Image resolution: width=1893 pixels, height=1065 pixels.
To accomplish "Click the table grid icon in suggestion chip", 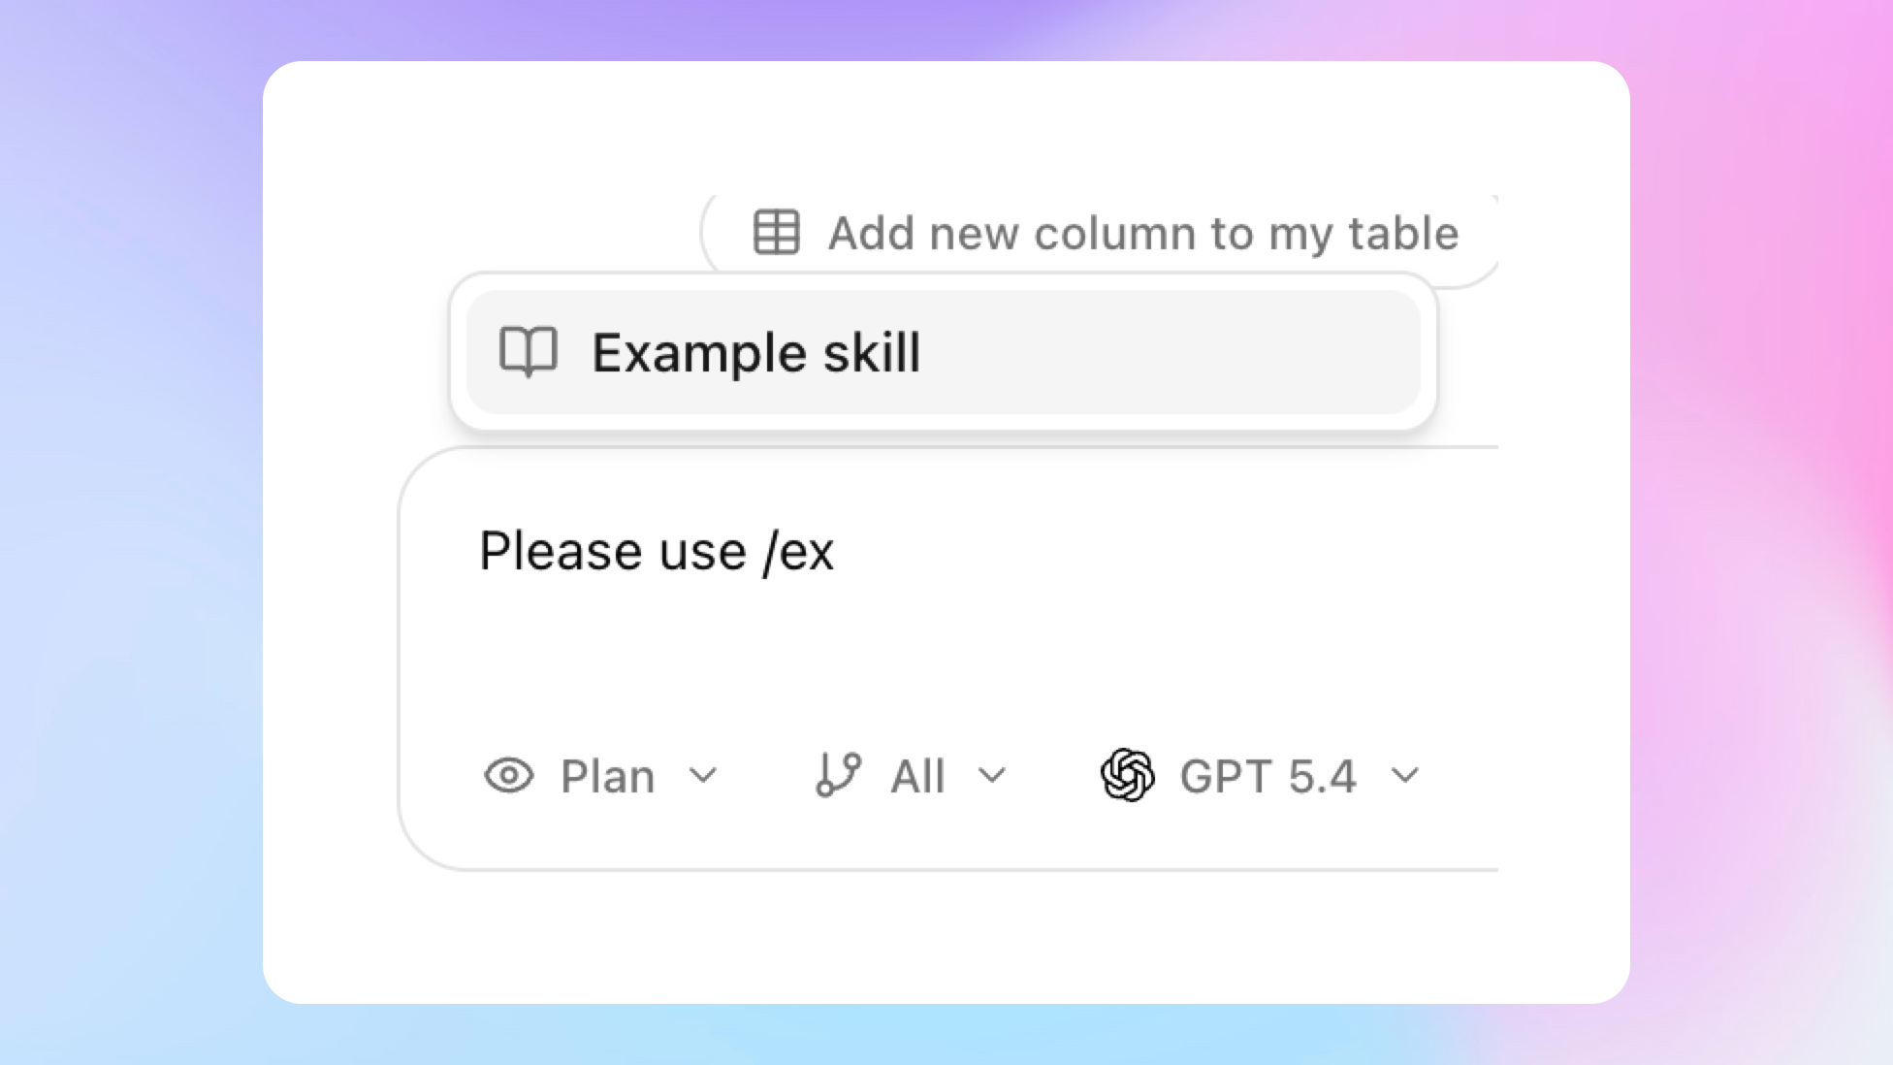I will click(x=777, y=233).
